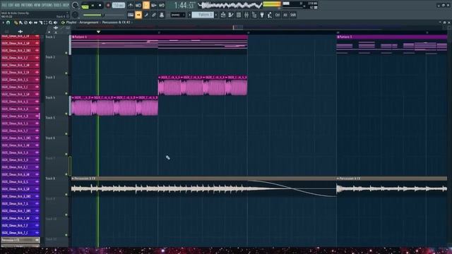This screenshot has height=254, width=452.
Task: Open Pattern 4 clip menu arrow
Action: [x=73, y=37]
